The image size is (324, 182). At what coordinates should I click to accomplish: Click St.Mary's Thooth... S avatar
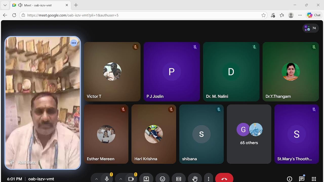[297, 134]
